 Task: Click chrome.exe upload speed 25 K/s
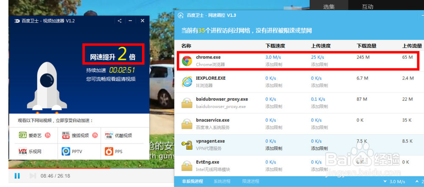pyautogui.click(x=318, y=57)
